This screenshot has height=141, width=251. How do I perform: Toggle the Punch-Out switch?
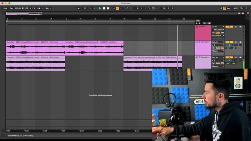click(157, 8)
